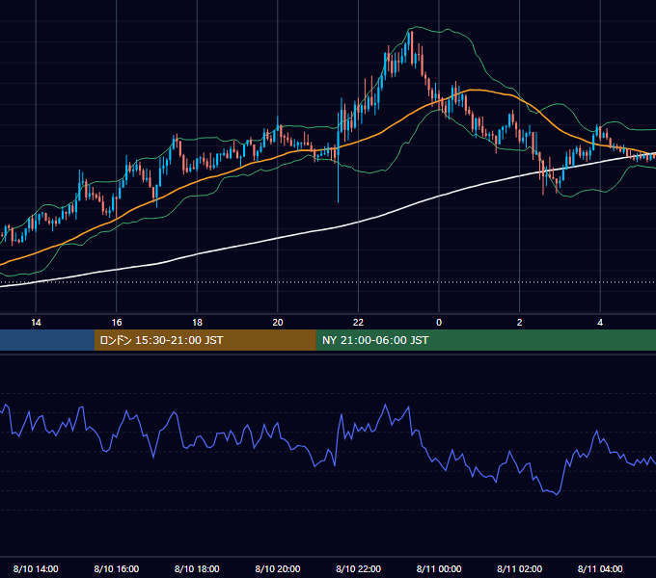Click the 18 hour axis label
The width and height of the screenshot is (656, 578).
[197, 323]
